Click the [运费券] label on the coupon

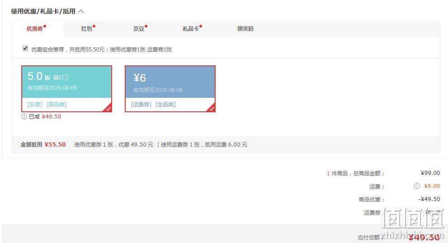tap(141, 105)
